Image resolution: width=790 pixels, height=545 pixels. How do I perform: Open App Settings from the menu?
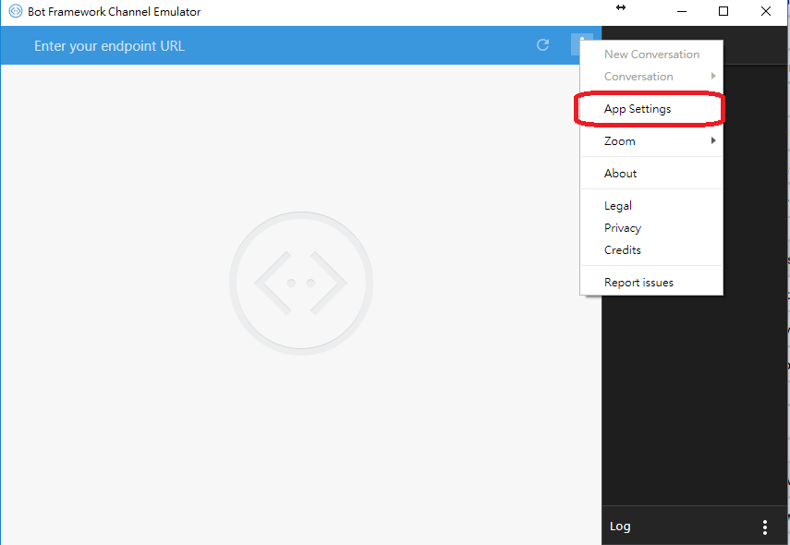[651, 109]
